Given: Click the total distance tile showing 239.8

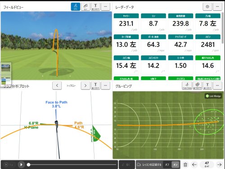Looking at the screenshot, I should (x=180, y=22).
